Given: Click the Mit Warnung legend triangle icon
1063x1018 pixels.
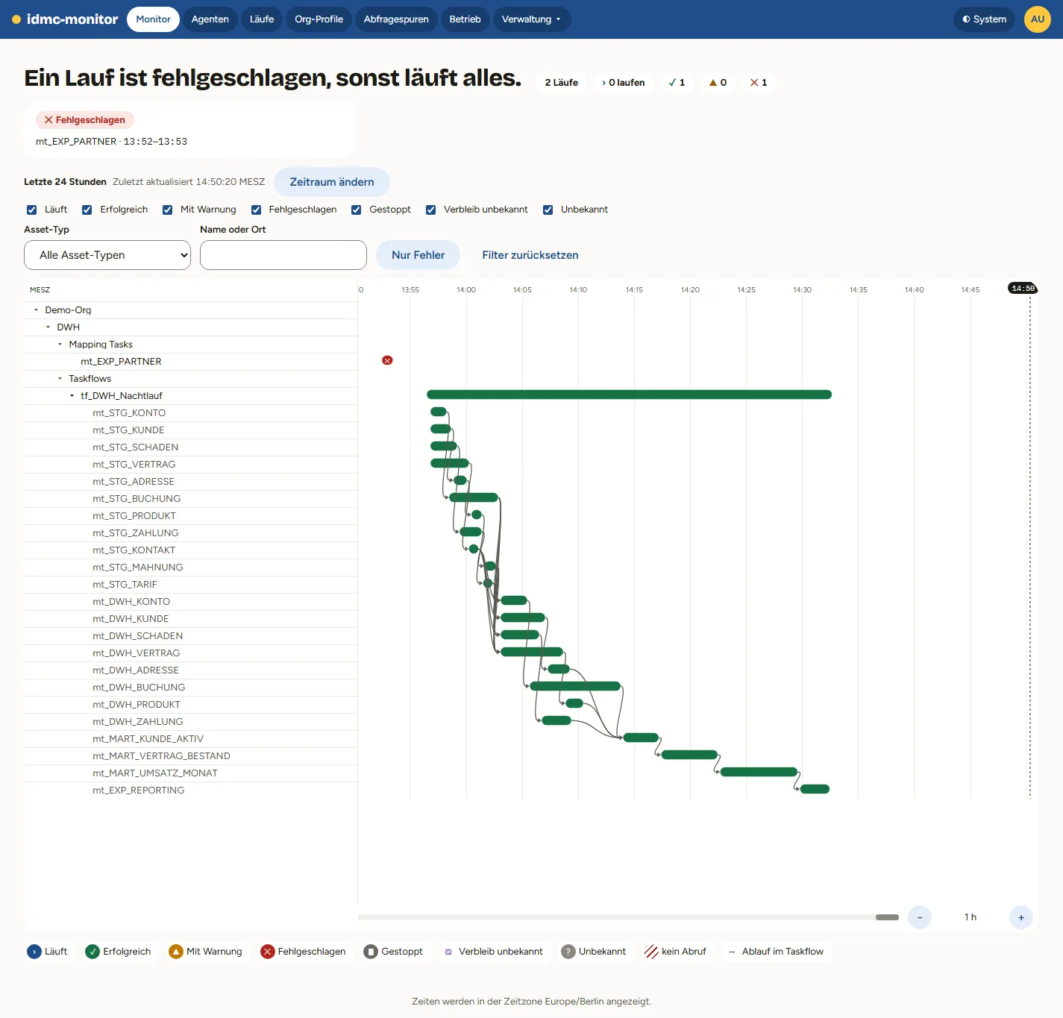Looking at the screenshot, I should click(176, 952).
